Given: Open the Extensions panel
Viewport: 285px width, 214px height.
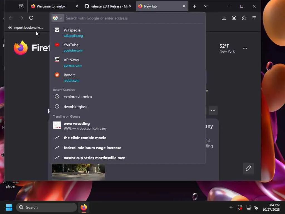Looking at the screenshot, I should click(244, 18).
